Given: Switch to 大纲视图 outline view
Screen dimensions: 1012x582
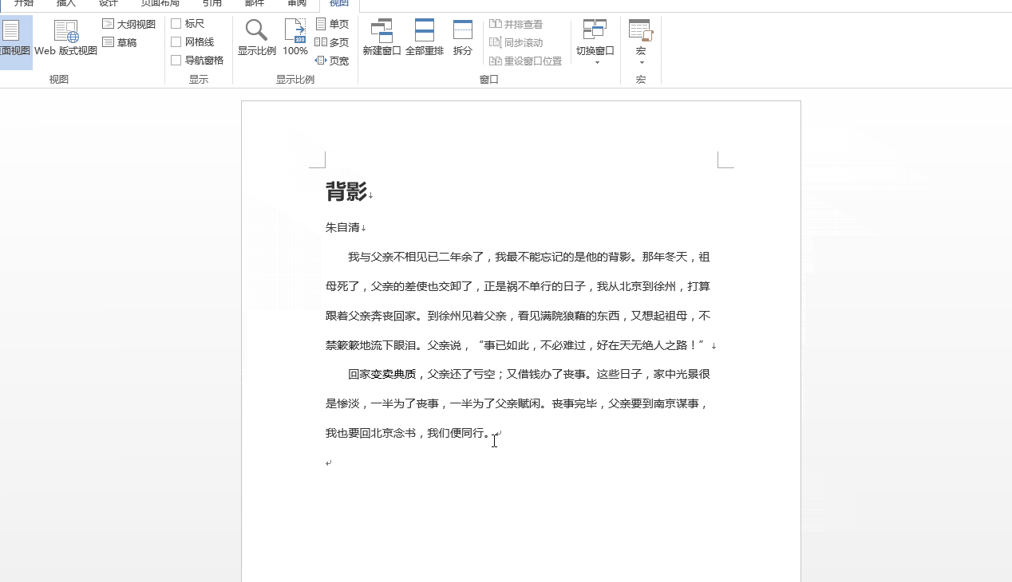Looking at the screenshot, I should 128,25.
